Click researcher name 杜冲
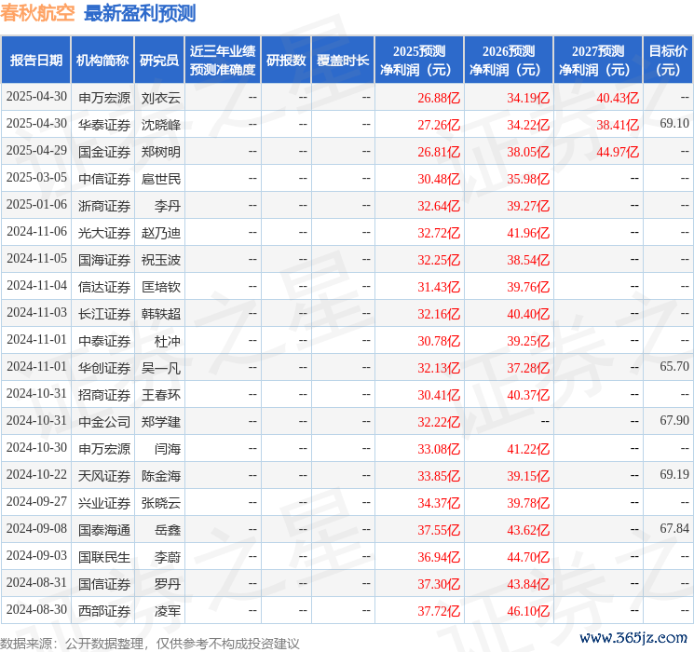 pyautogui.click(x=168, y=341)
